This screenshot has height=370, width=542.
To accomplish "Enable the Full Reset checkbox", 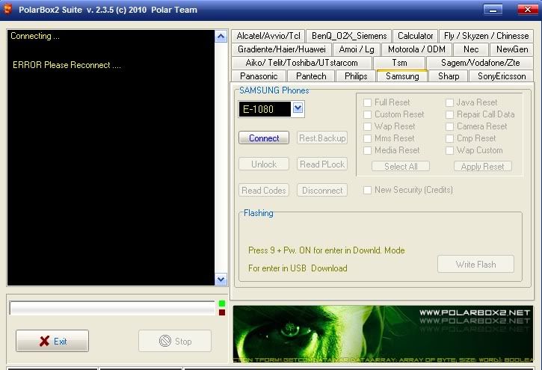I will pos(368,102).
